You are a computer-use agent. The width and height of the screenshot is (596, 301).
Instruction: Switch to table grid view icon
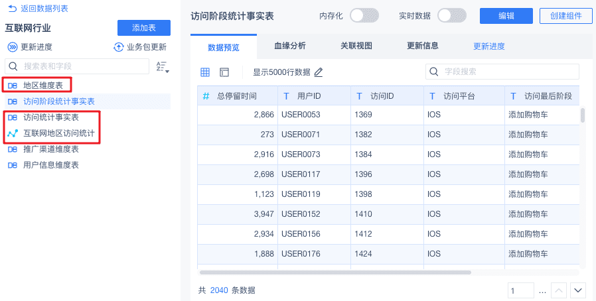click(x=205, y=72)
